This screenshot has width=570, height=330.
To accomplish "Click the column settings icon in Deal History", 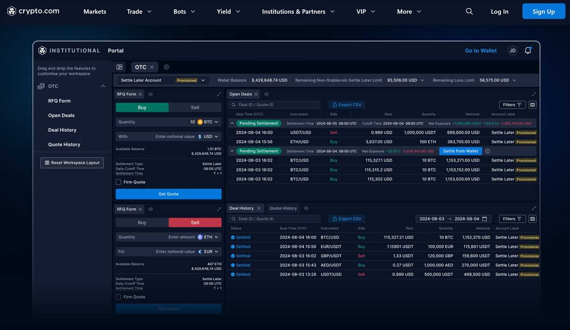I will (x=532, y=218).
